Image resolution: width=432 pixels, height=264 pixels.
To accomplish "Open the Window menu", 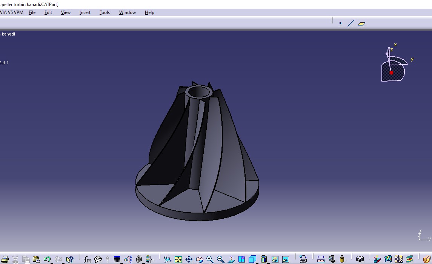I will pos(127,12).
